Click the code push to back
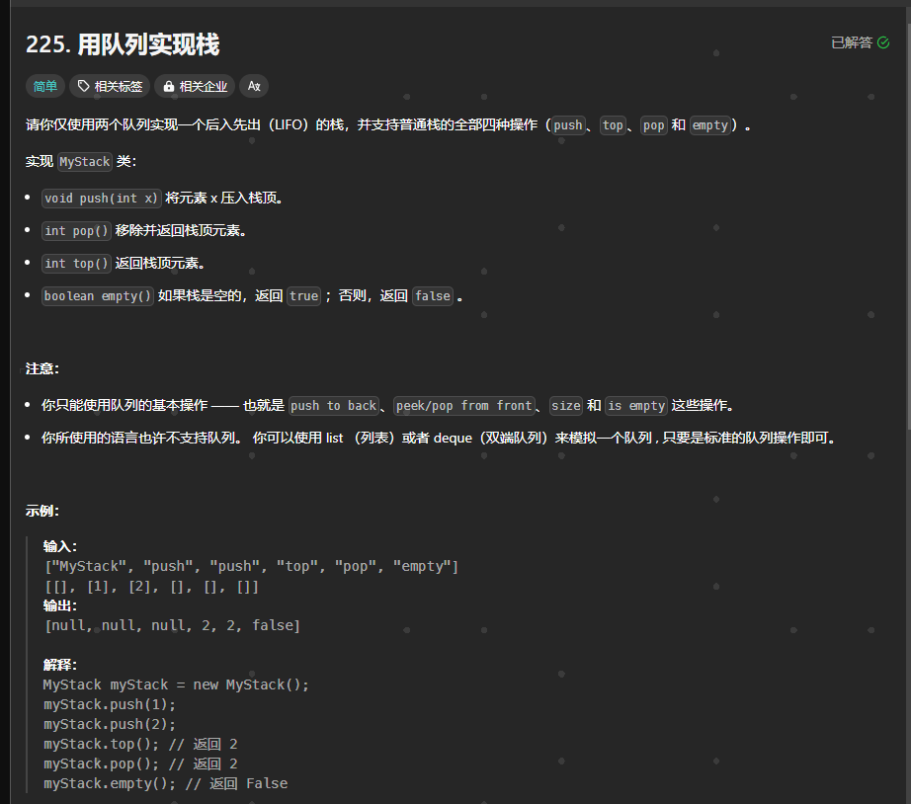The height and width of the screenshot is (804, 911). click(334, 406)
